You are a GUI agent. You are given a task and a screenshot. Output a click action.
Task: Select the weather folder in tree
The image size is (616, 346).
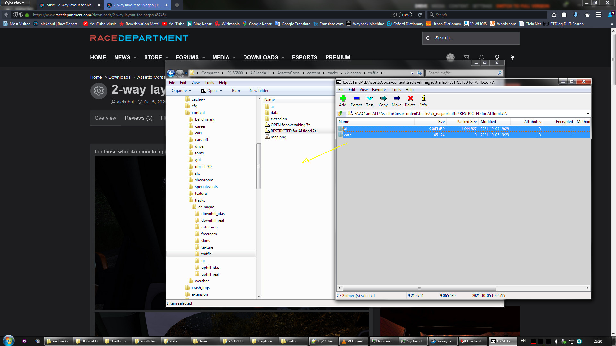201,281
